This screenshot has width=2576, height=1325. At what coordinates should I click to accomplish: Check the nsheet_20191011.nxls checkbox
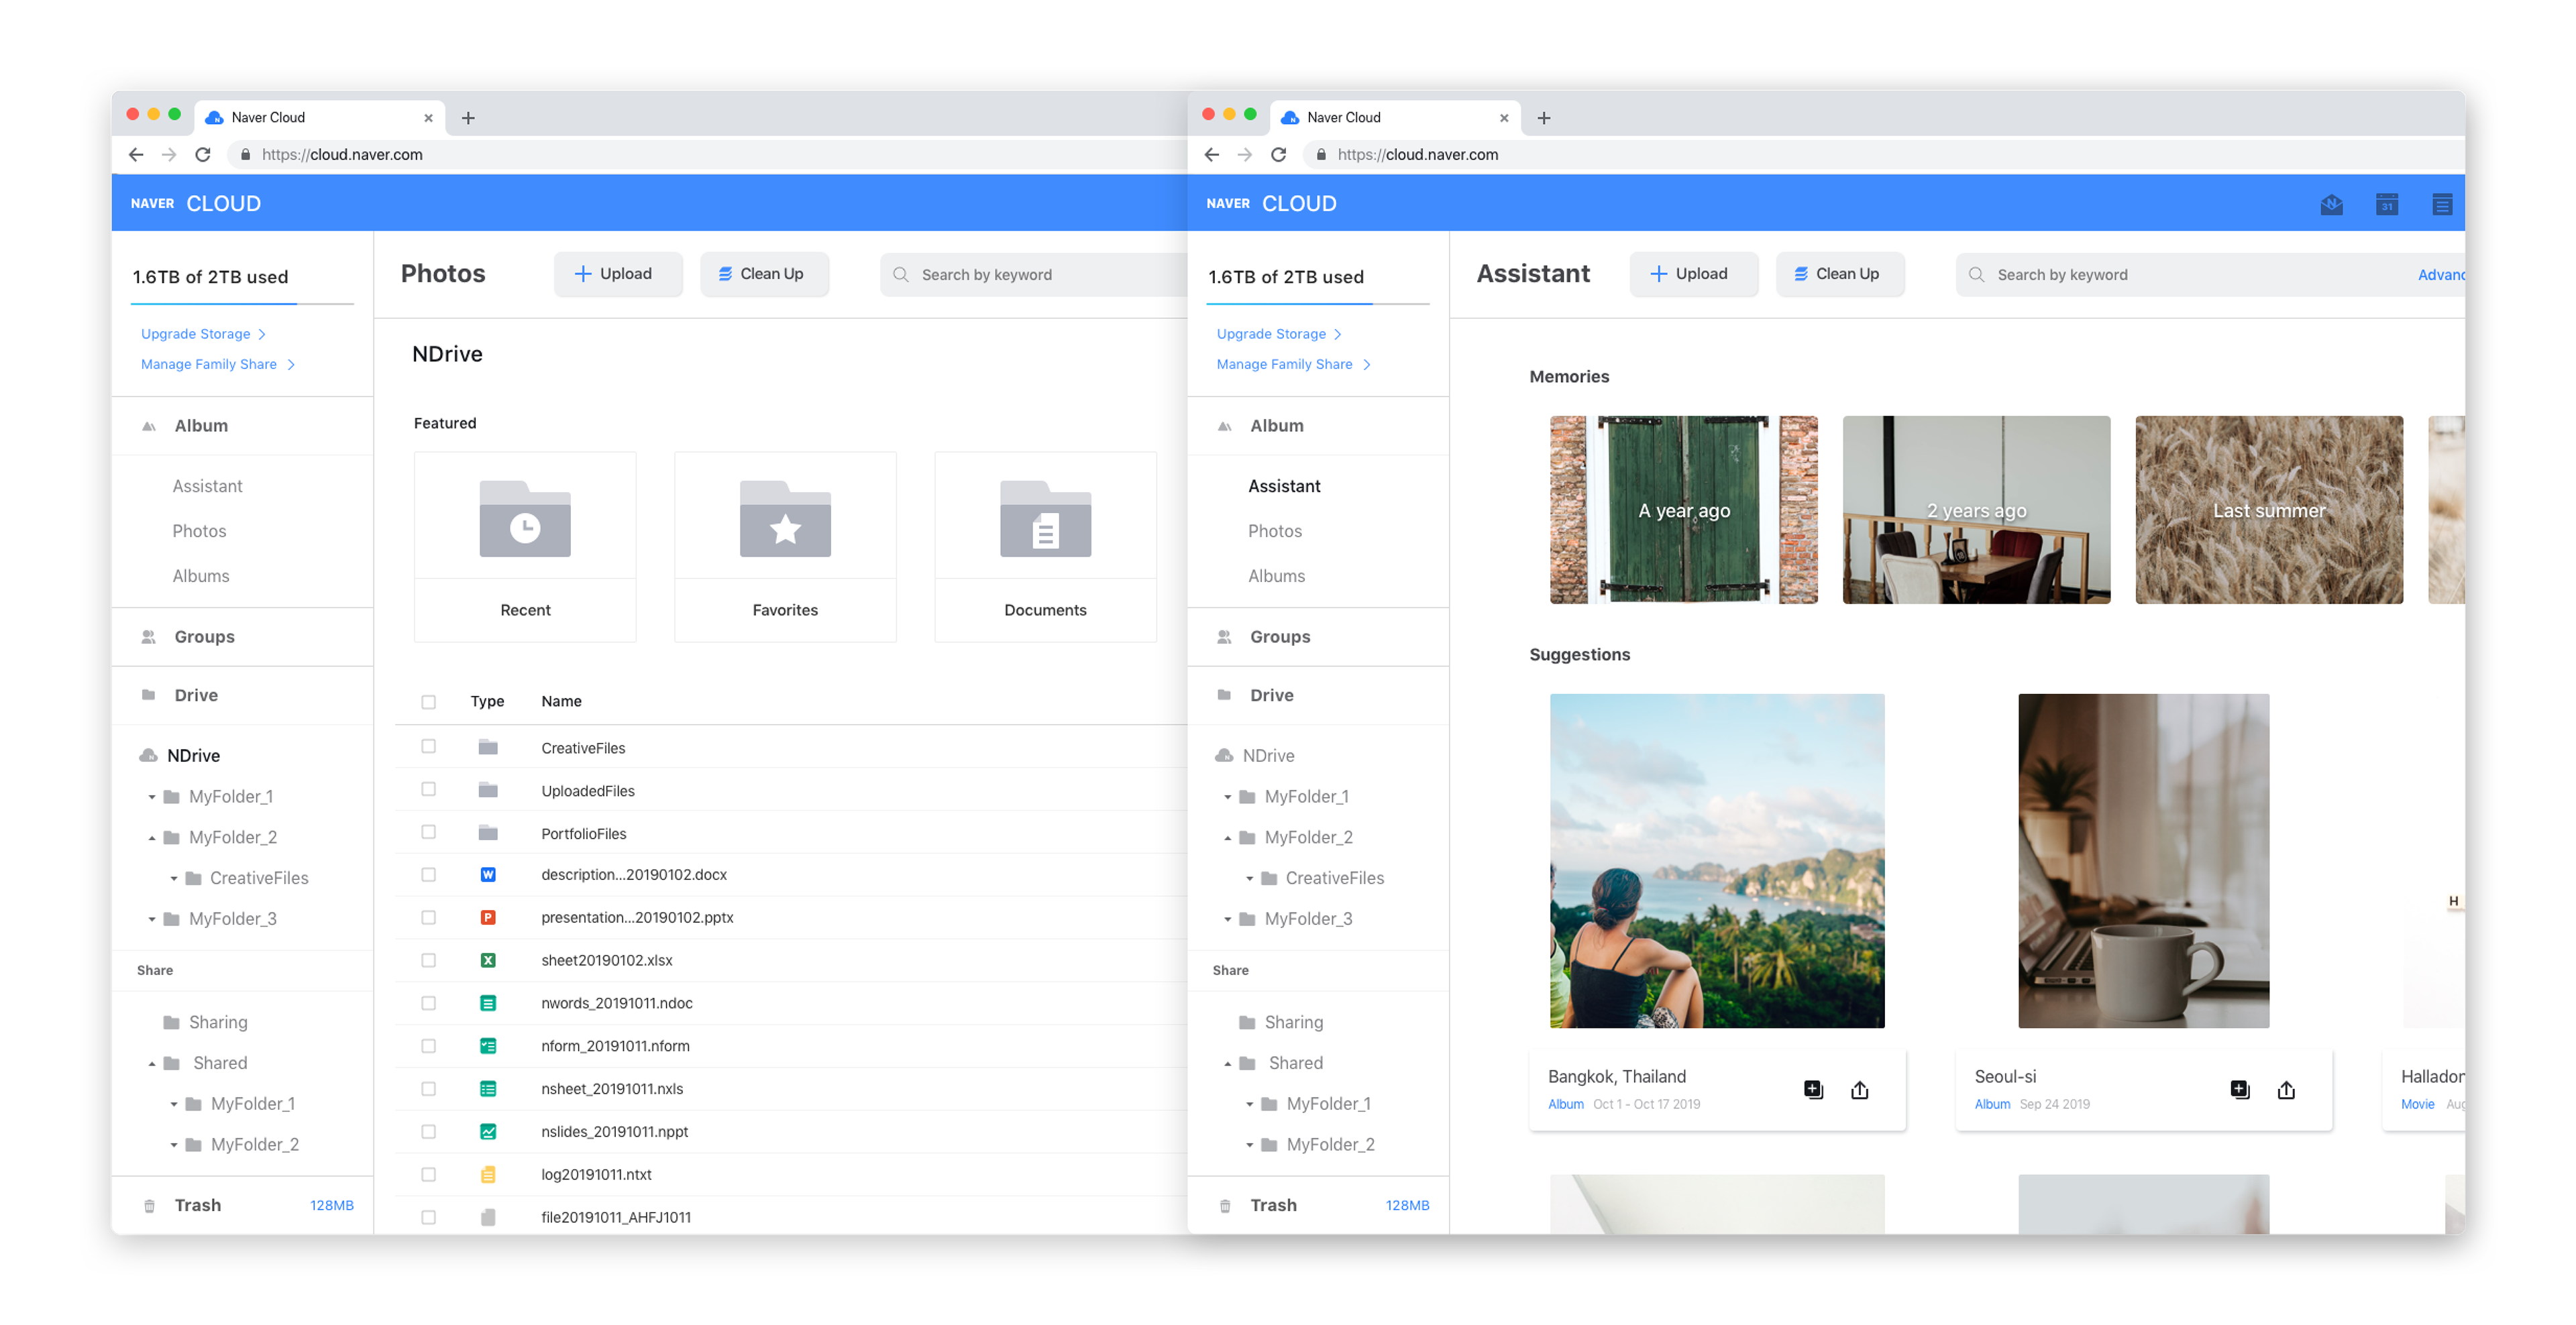428,1089
